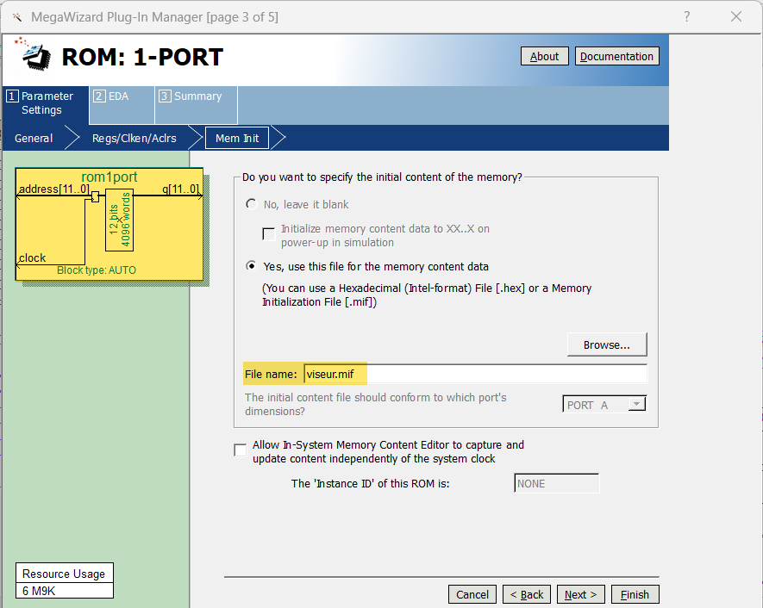Switch to the Summary tab

click(196, 103)
